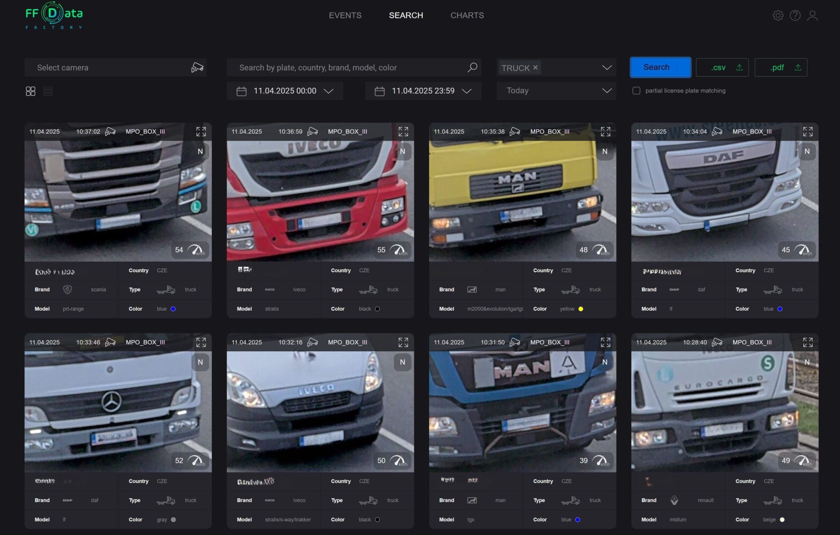Click the camera icon on 10:37:02 card header
The width and height of the screenshot is (840, 535).
(110, 132)
